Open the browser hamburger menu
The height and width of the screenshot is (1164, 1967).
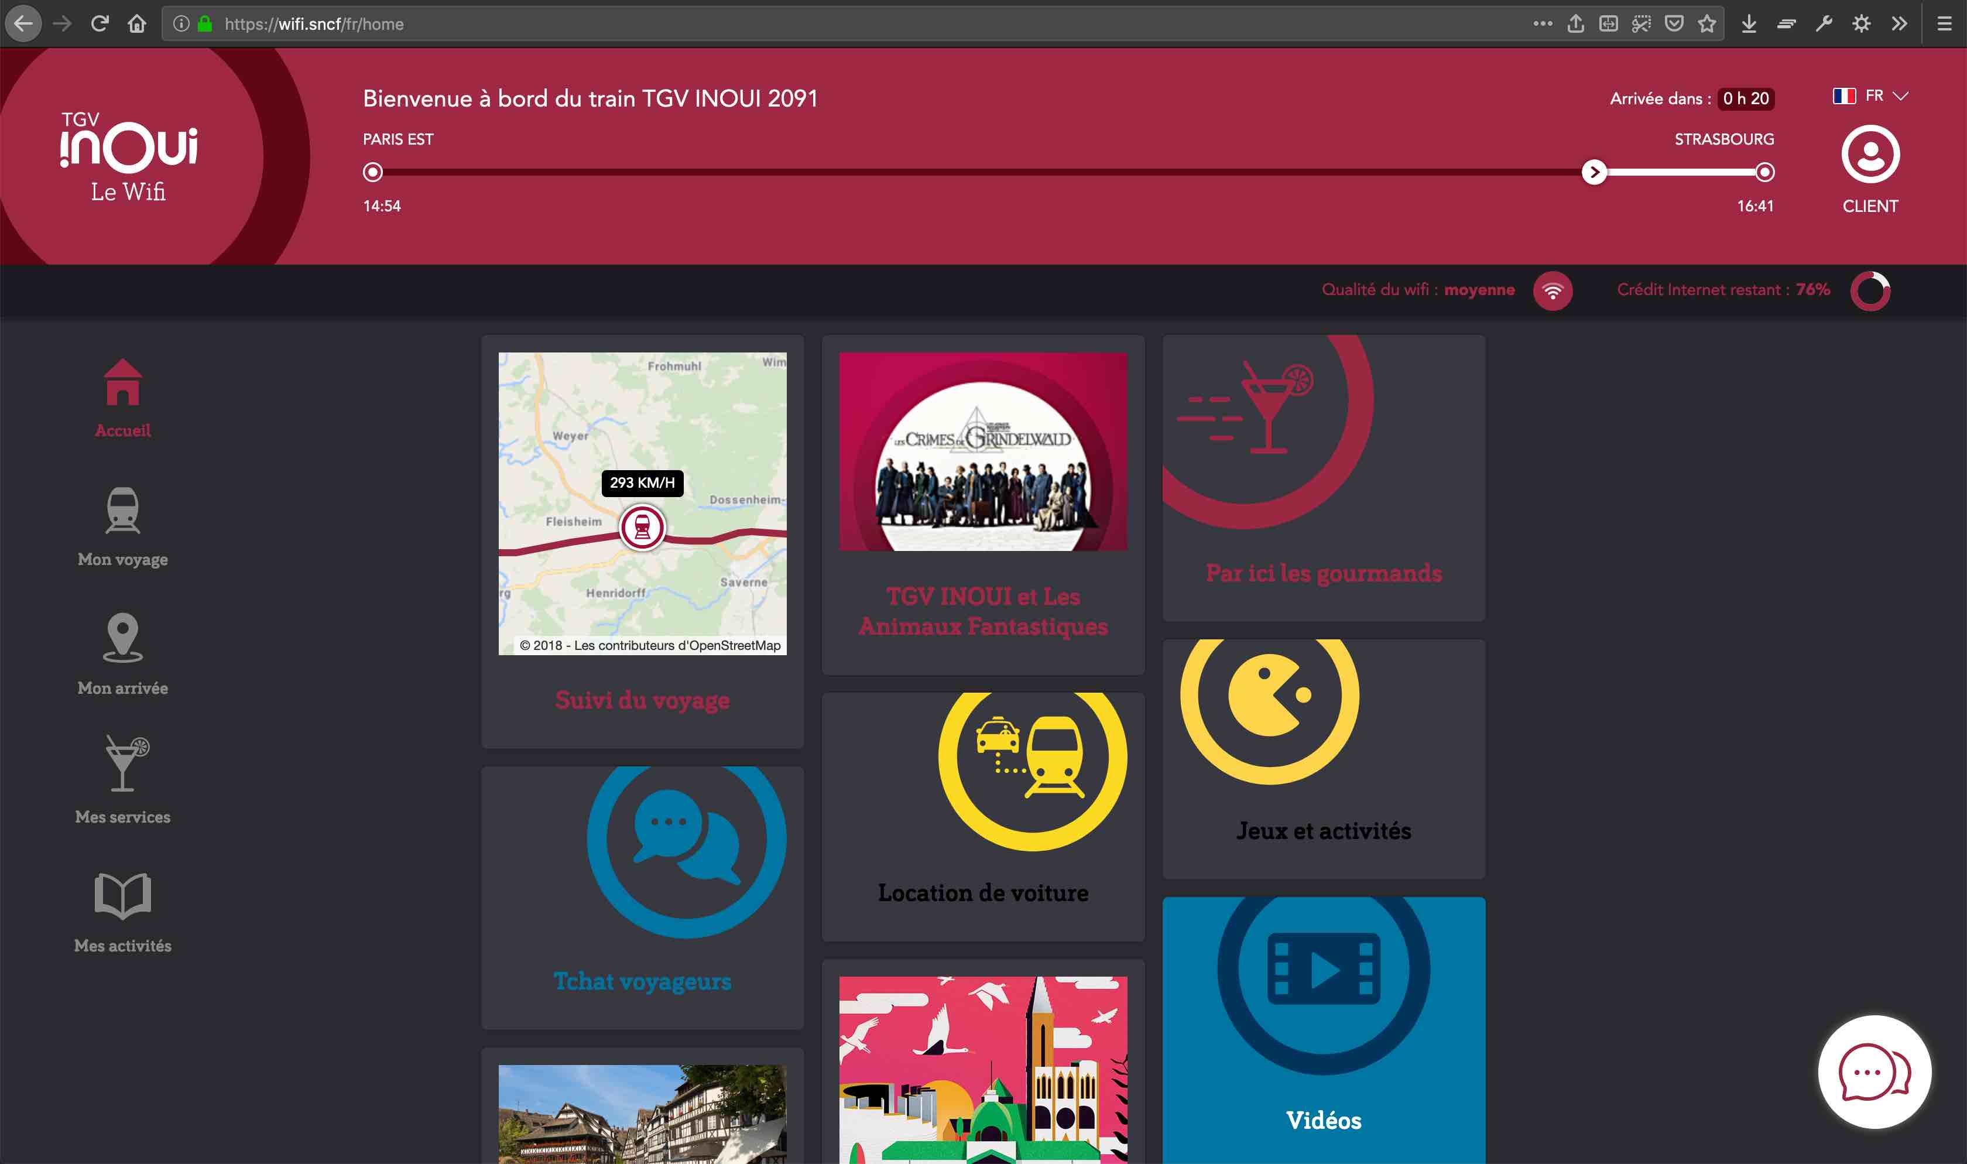tap(1944, 23)
